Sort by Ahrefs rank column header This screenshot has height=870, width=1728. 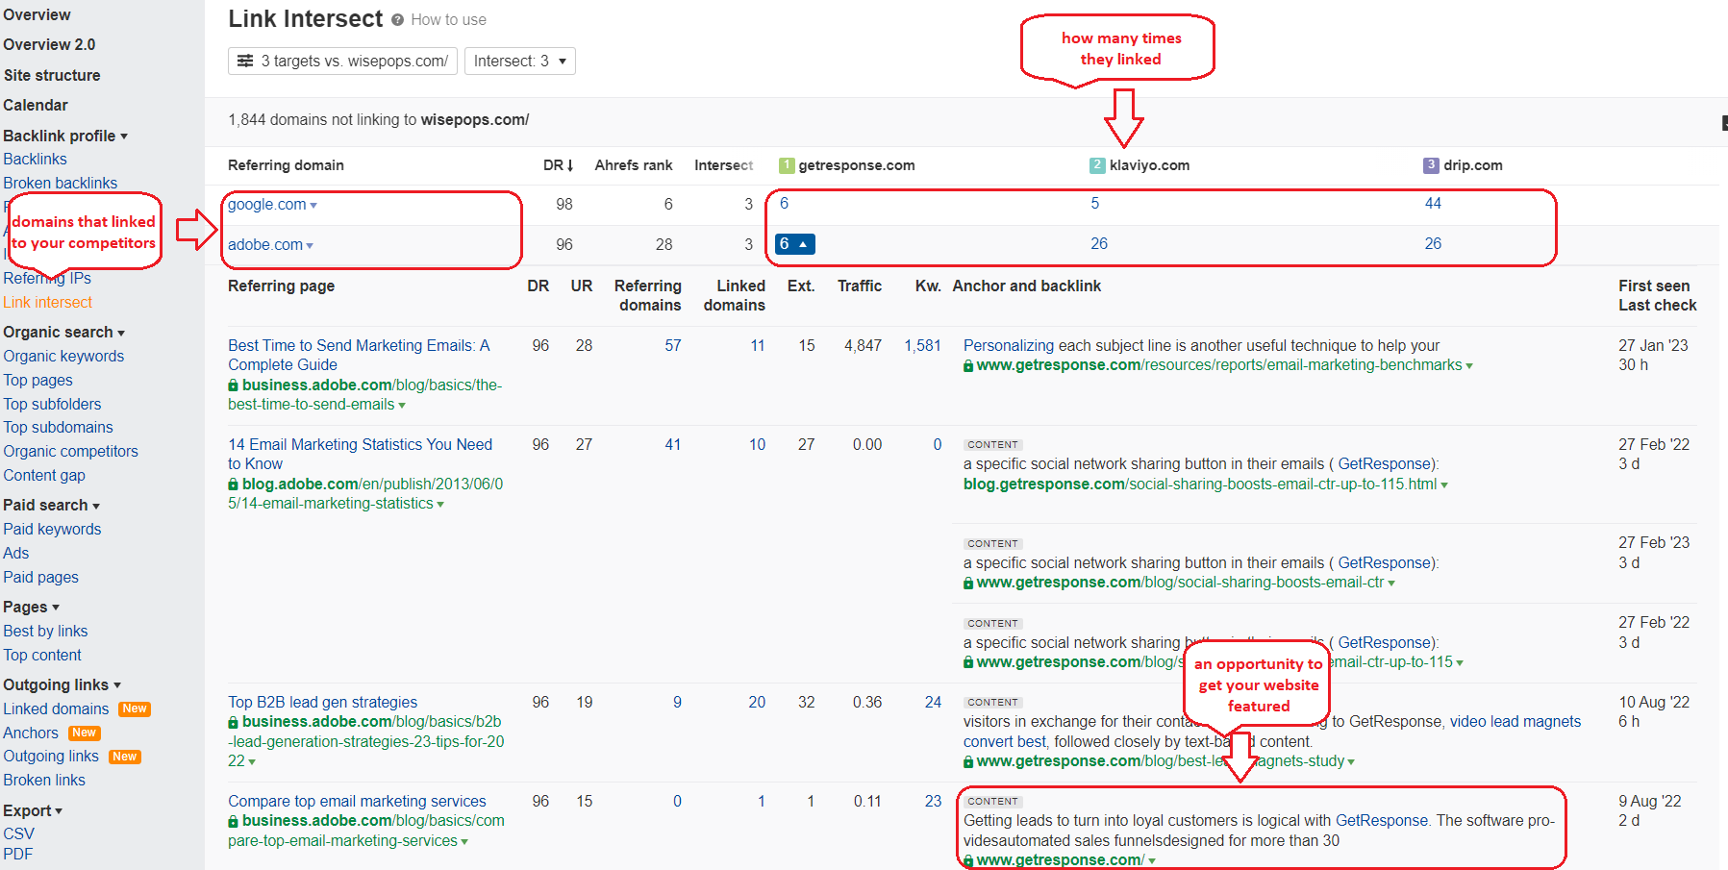[634, 165]
